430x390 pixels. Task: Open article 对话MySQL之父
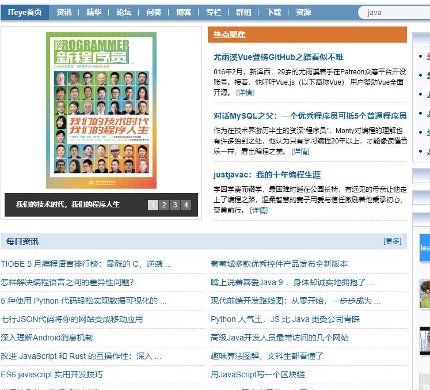click(310, 116)
